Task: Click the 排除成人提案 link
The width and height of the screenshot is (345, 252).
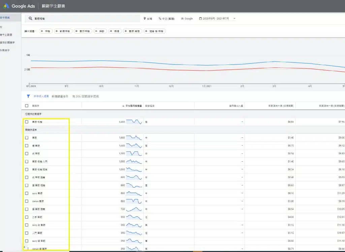Action: point(41,96)
